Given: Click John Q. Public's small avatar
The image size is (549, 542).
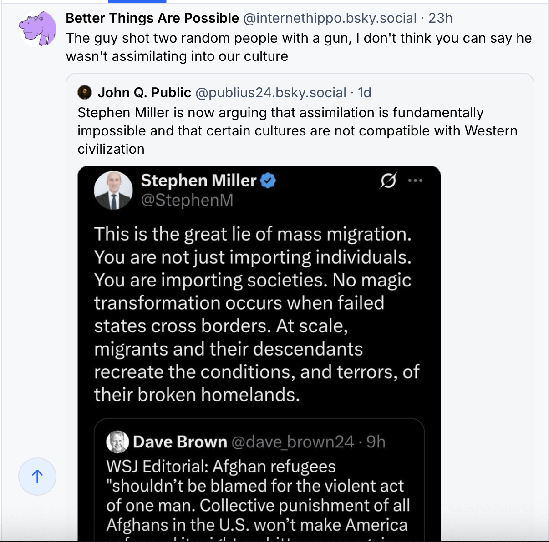Looking at the screenshot, I should (85, 92).
